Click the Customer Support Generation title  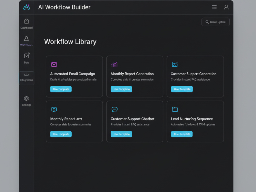[194, 74]
